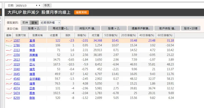The image size is (204, 108).
Task: Open stock code link 2313
Action: point(17,50)
